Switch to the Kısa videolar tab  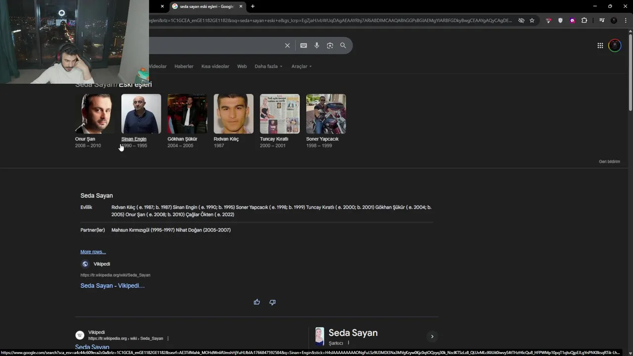pyautogui.click(x=215, y=66)
